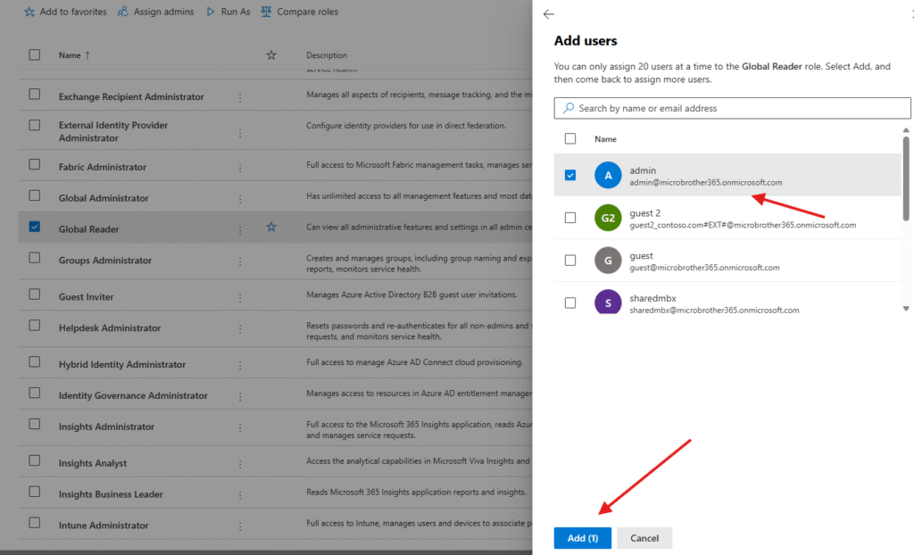The image size is (914, 555).
Task: Click Add to favorites in toolbar
Action: (x=65, y=12)
